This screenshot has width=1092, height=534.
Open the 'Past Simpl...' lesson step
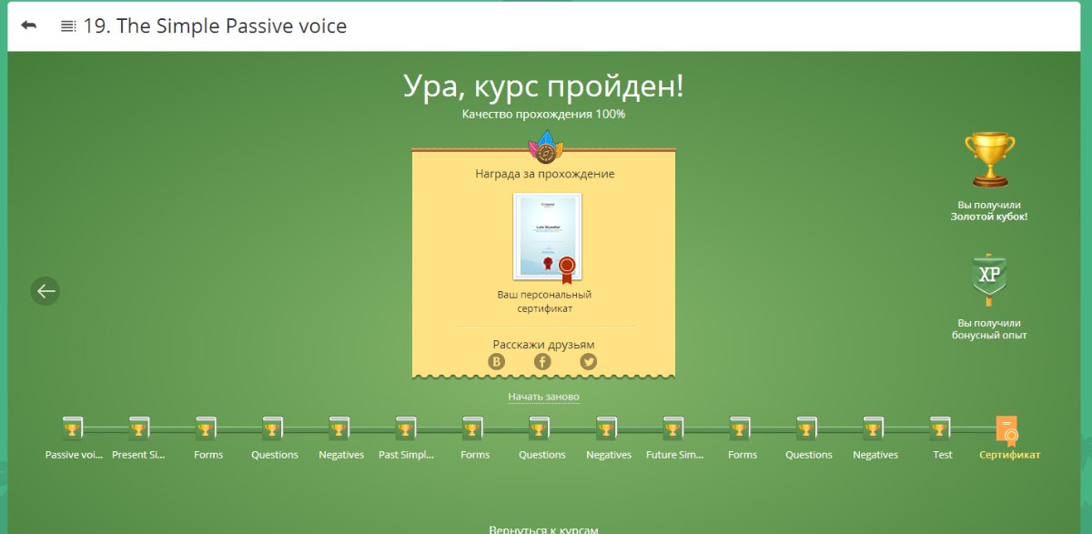[x=407, y=428]
